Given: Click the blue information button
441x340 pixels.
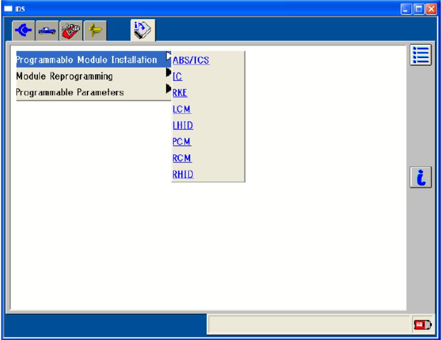Looking at the screenshot, I should coord(421,177).
